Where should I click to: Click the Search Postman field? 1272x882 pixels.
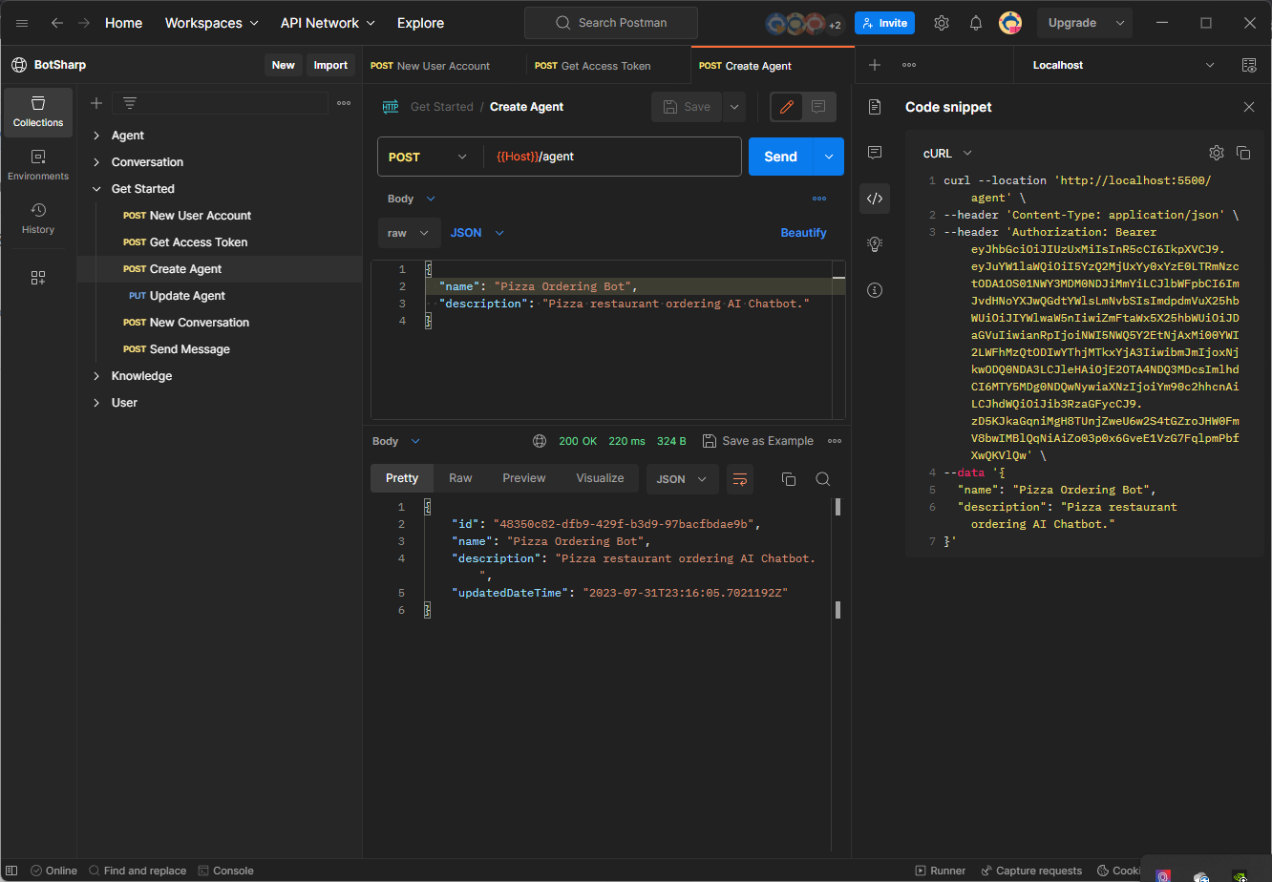pos(611,23)
